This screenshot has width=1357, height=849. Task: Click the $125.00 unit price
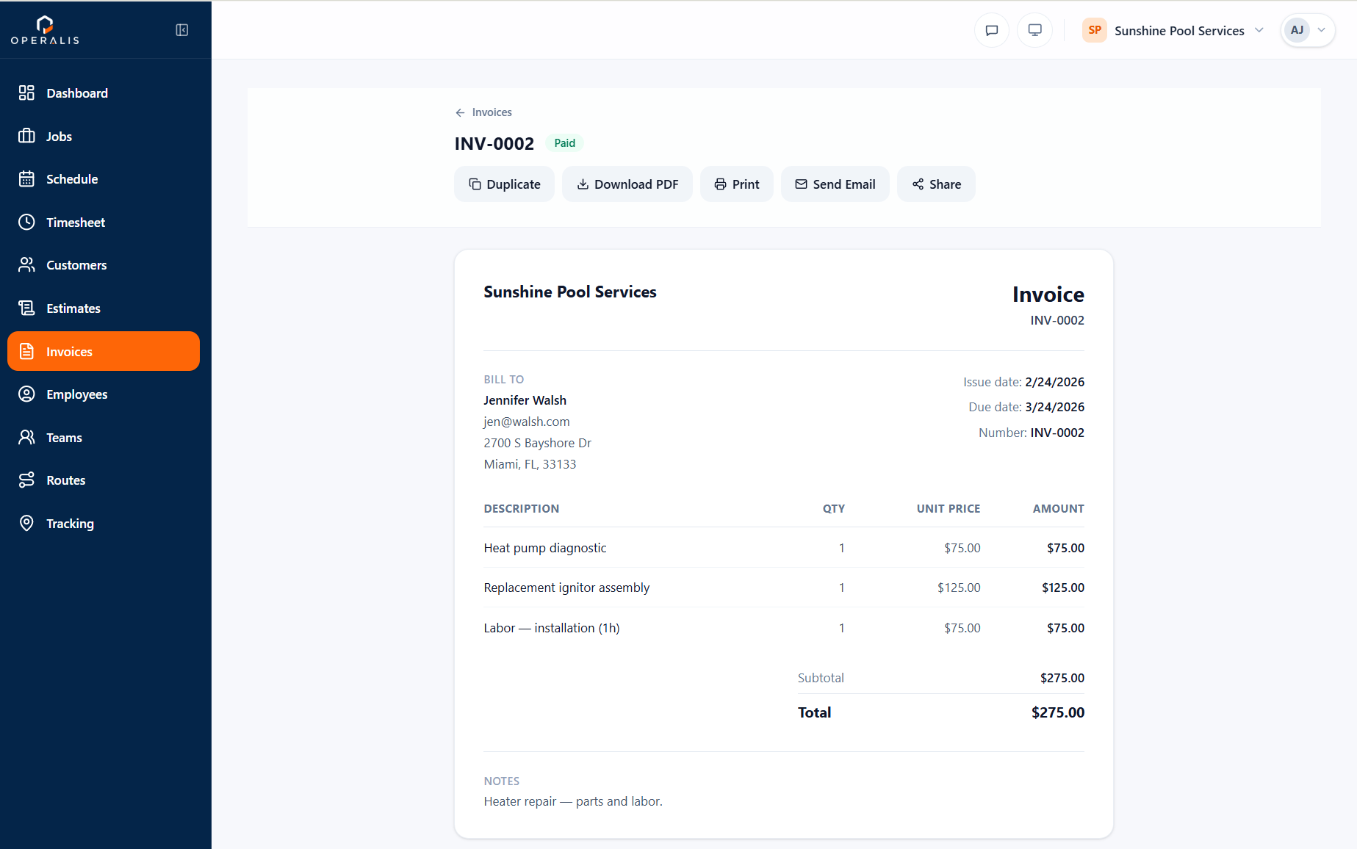pos(959,588)
